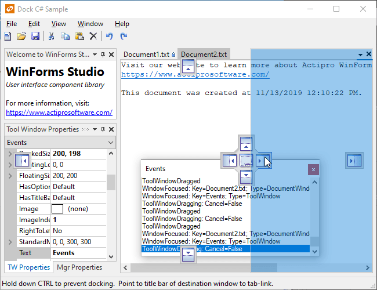The width and height of the screenshot is (377, 290).
Task: Click the Open folder toolbar icon
Action: (21, 37)
